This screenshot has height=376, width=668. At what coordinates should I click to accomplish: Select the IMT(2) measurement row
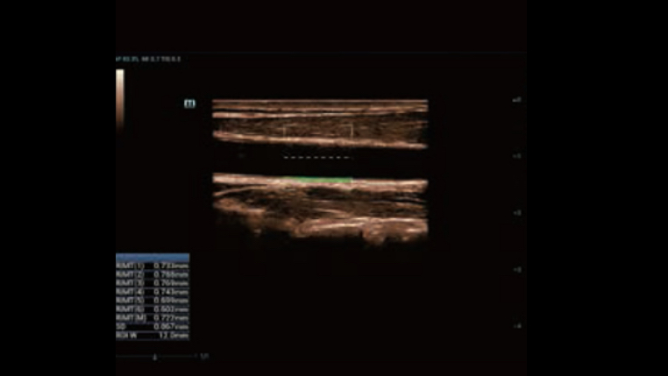pyautogui.click(x=153, y=274)
